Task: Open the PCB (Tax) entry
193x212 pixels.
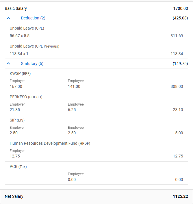Action: [18, 166]
